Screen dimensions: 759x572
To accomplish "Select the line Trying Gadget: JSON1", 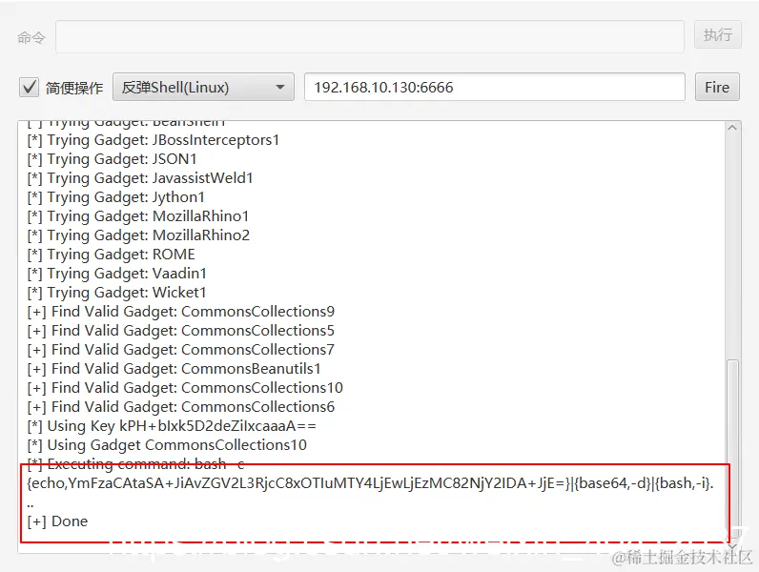I will (113, 159).
